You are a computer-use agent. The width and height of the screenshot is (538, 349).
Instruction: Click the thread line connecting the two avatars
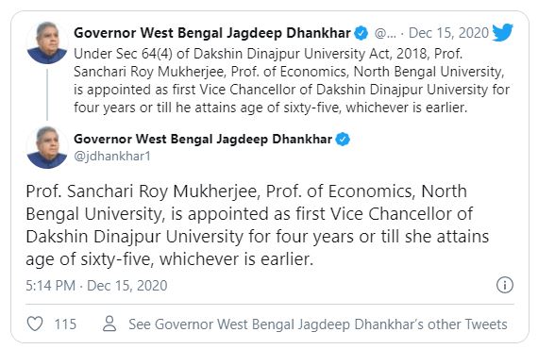[47, 95]
